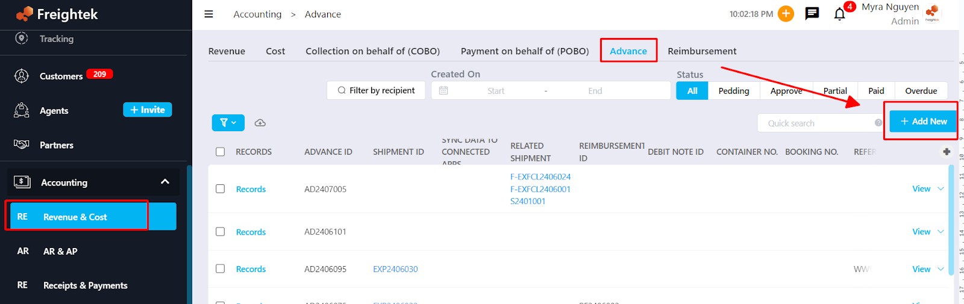Open the chat messages icon

(812, 13)
